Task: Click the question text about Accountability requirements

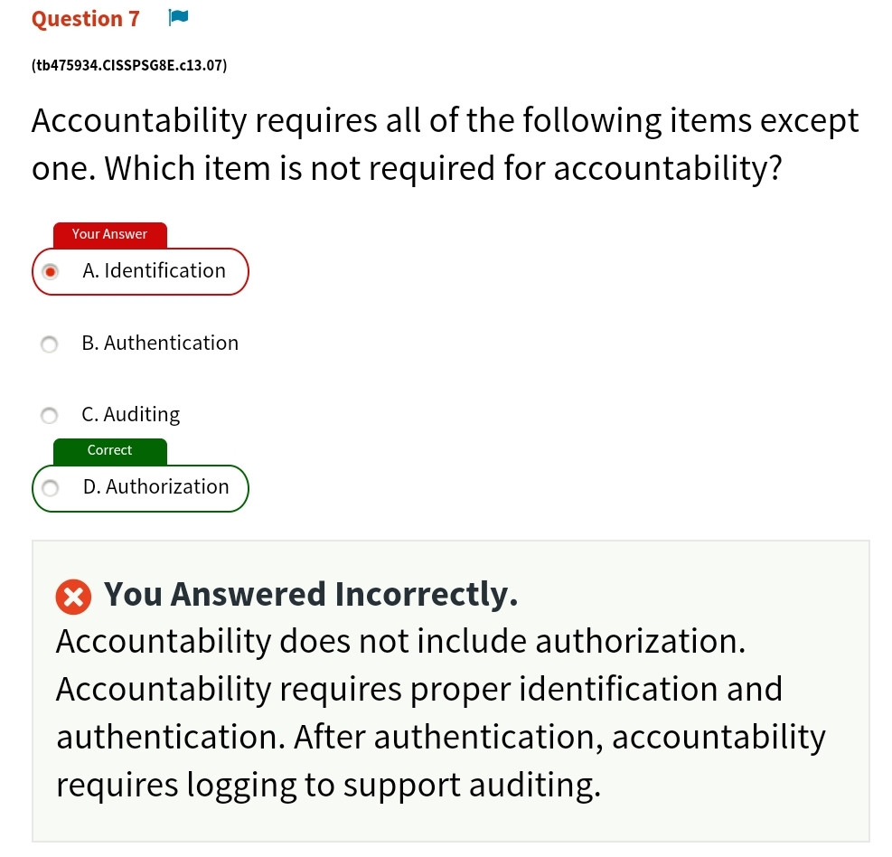Action: point(445,144)
